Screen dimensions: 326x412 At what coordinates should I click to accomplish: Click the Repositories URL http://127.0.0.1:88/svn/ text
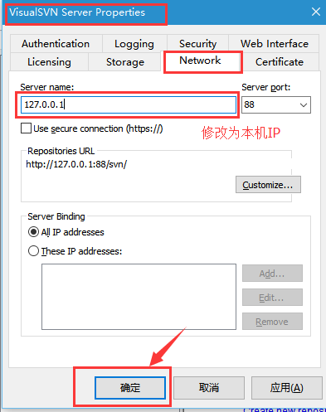[76, 164]
